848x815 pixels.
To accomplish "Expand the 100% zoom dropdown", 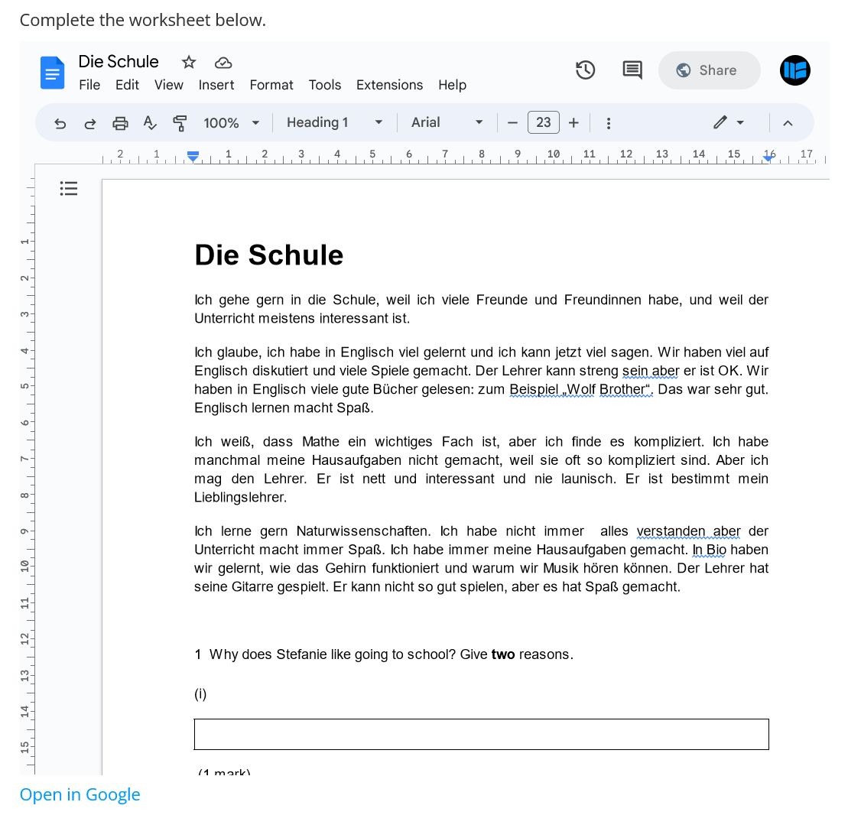I will point(232,123).
